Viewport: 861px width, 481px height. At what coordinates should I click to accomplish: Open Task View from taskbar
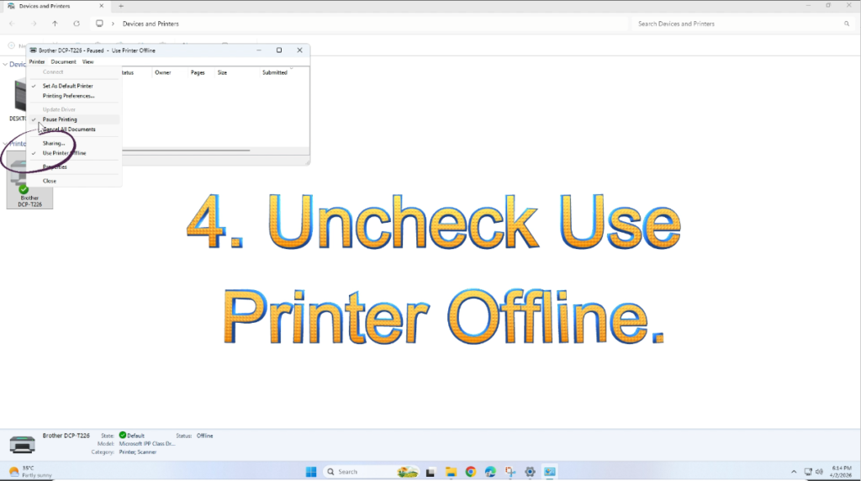[430, 472]
